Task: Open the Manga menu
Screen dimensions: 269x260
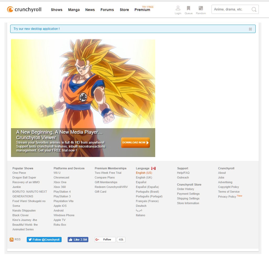Action: tap(74, 10)
